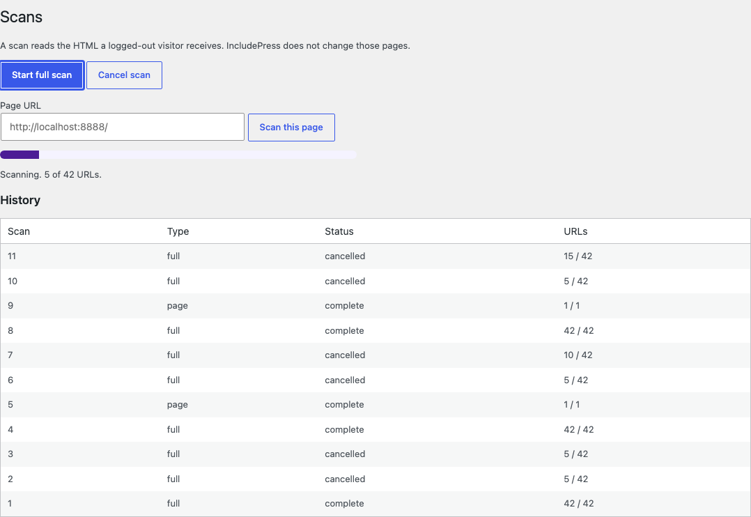Cancel the running scan
This screenshot has width=751, height=517.
pos(124,75)
